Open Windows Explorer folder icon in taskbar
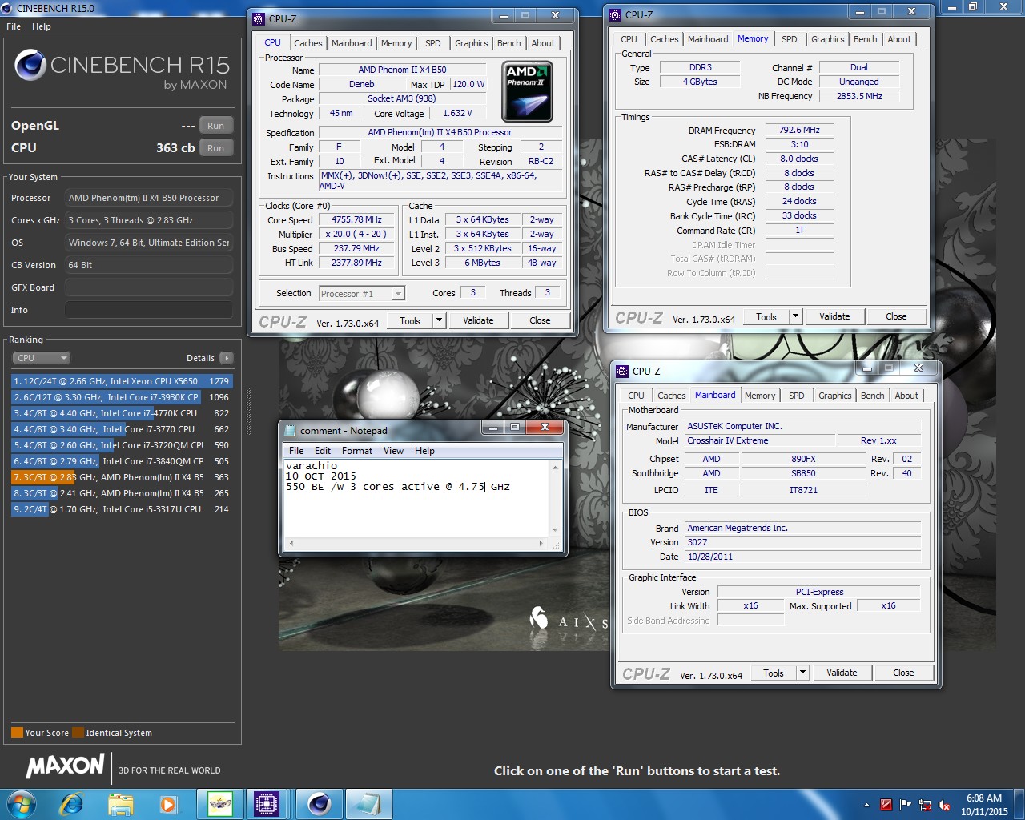 (120, 803)
